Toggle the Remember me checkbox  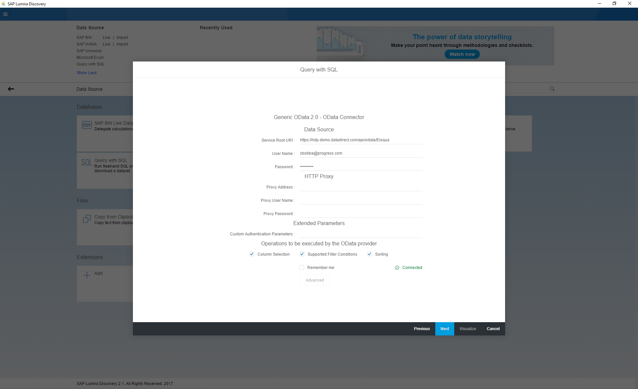pyautogui.click(x=301, y=267)
